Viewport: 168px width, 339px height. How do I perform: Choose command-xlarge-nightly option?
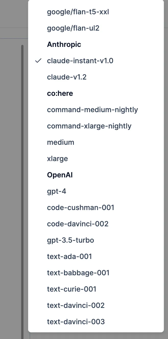coord(89,126)
